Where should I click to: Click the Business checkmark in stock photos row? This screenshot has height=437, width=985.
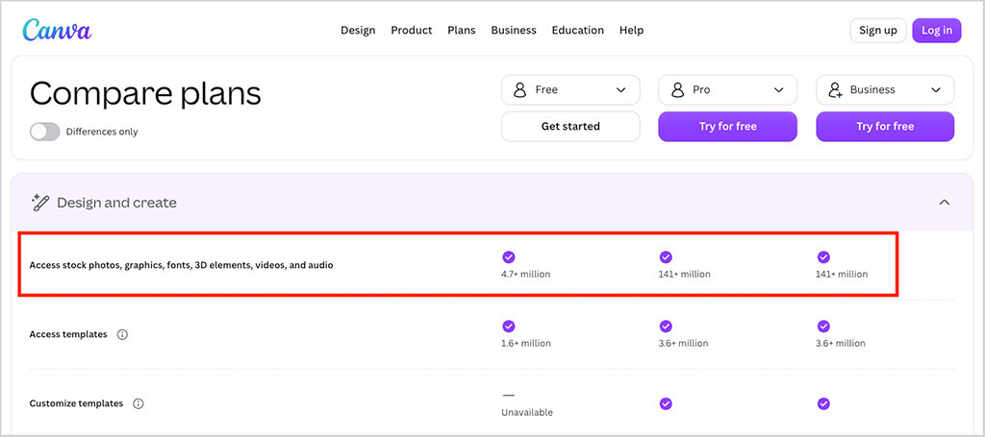pos(823,256)
